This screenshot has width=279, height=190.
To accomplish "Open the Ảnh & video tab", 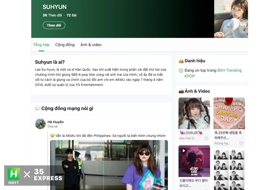I will [x=91, y=45].
